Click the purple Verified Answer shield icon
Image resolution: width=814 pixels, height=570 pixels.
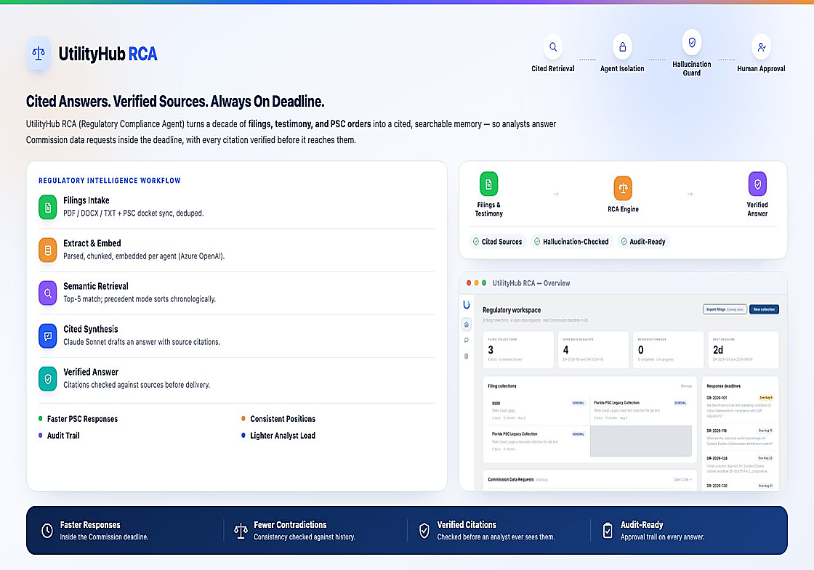coord(757,184)
